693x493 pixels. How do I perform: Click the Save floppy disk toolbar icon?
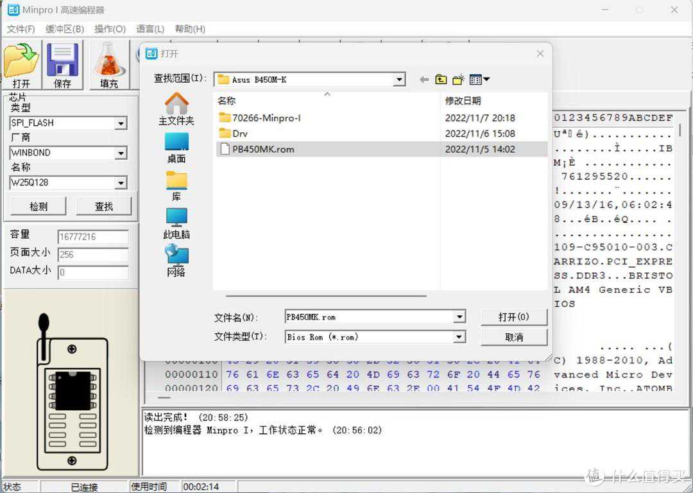62,64
